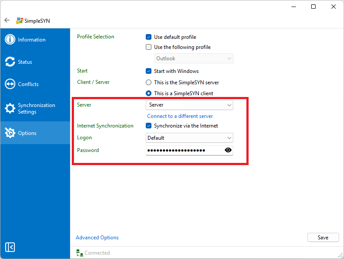Click the Information sidebar icon
The image size is (344, 259).
tap(10, 40)
